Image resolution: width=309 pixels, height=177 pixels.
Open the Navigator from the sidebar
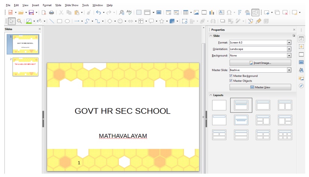point(301,86)
